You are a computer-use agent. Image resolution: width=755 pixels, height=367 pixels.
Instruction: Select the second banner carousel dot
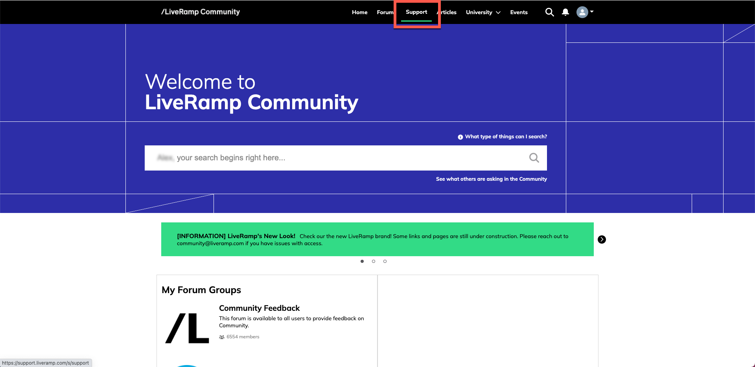tap(374, 261)
